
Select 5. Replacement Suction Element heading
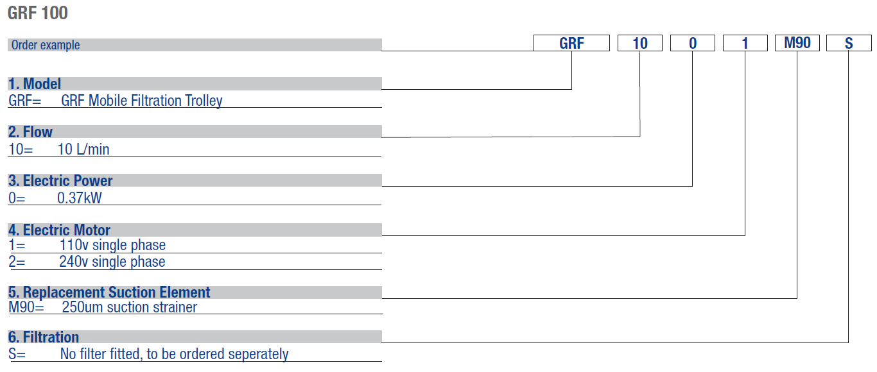[109, 292]
